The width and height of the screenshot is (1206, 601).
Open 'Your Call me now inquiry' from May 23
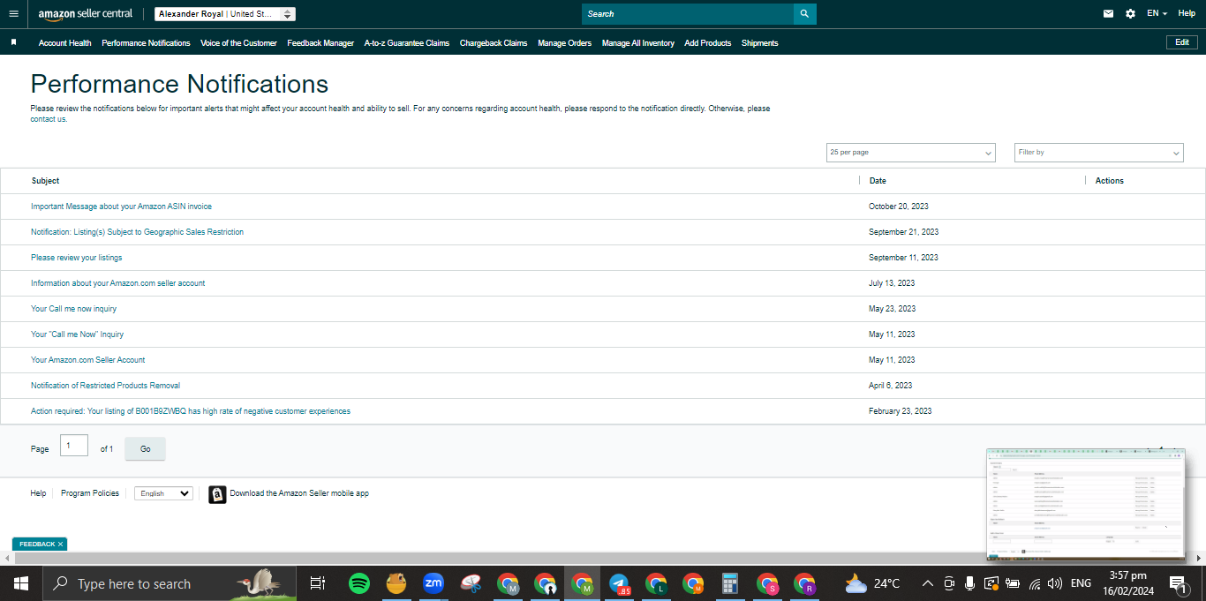coord(73,309)
